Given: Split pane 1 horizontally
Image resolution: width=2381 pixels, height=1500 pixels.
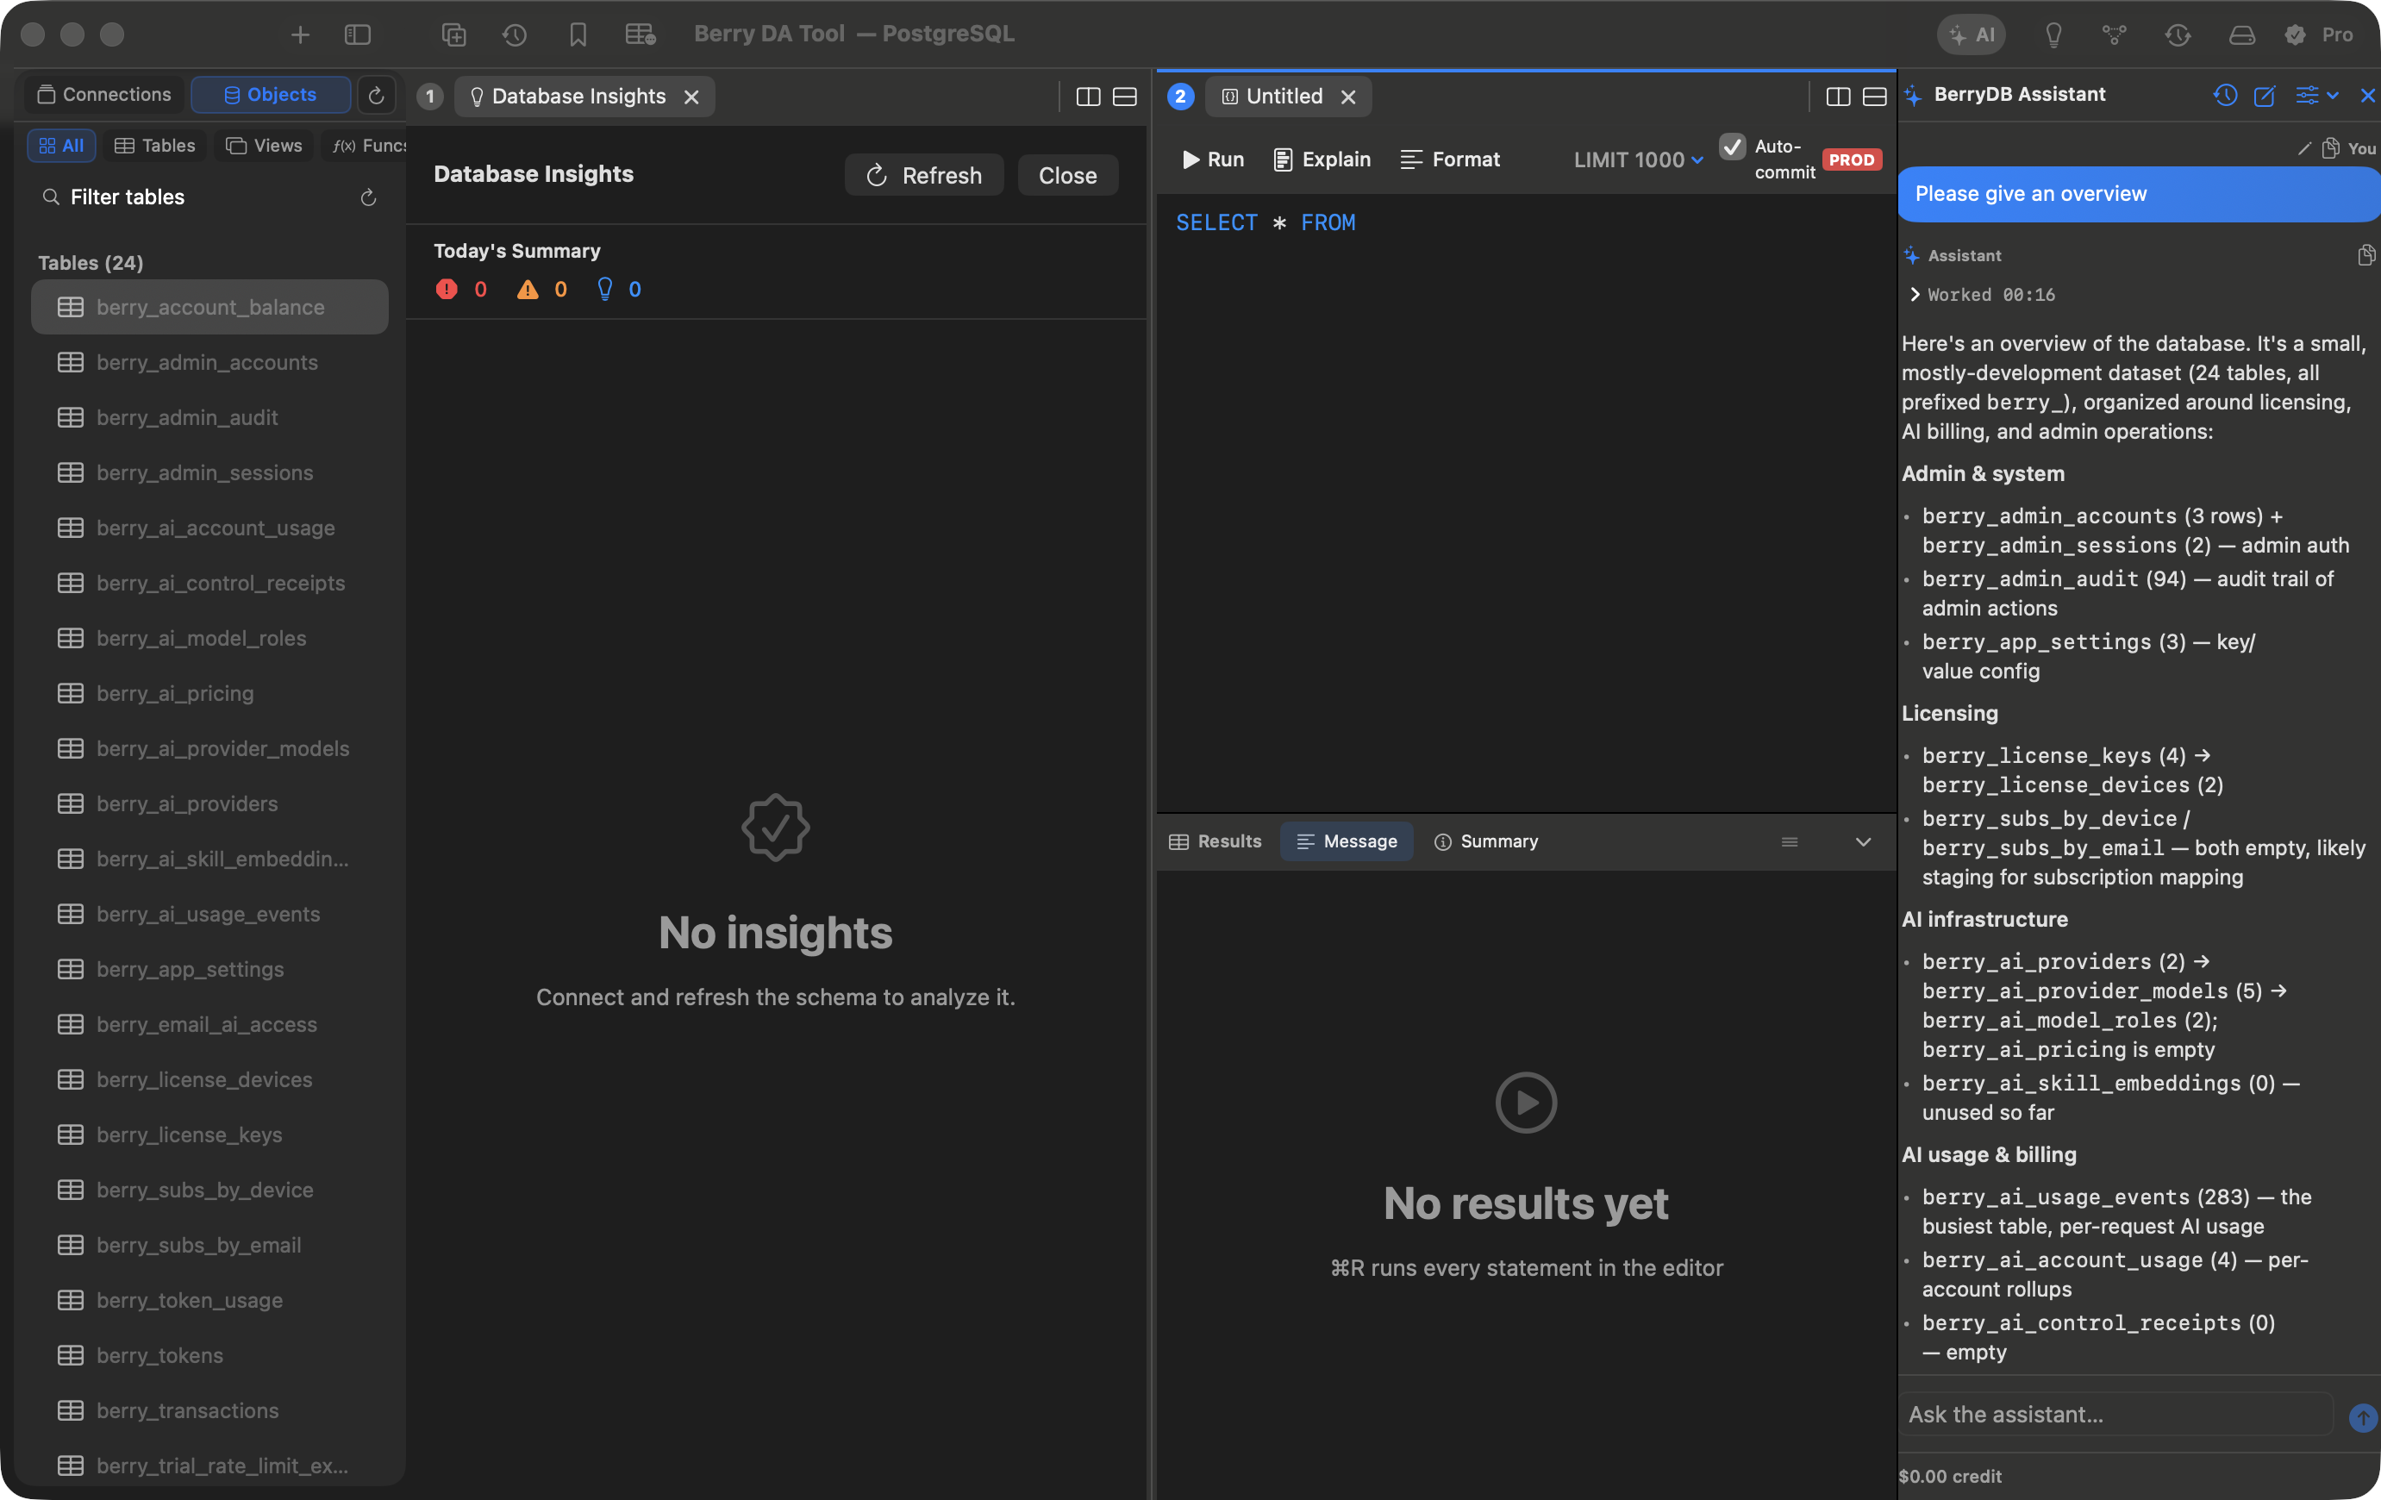Looking at the screenshot, I should (x=1124, y=97).
